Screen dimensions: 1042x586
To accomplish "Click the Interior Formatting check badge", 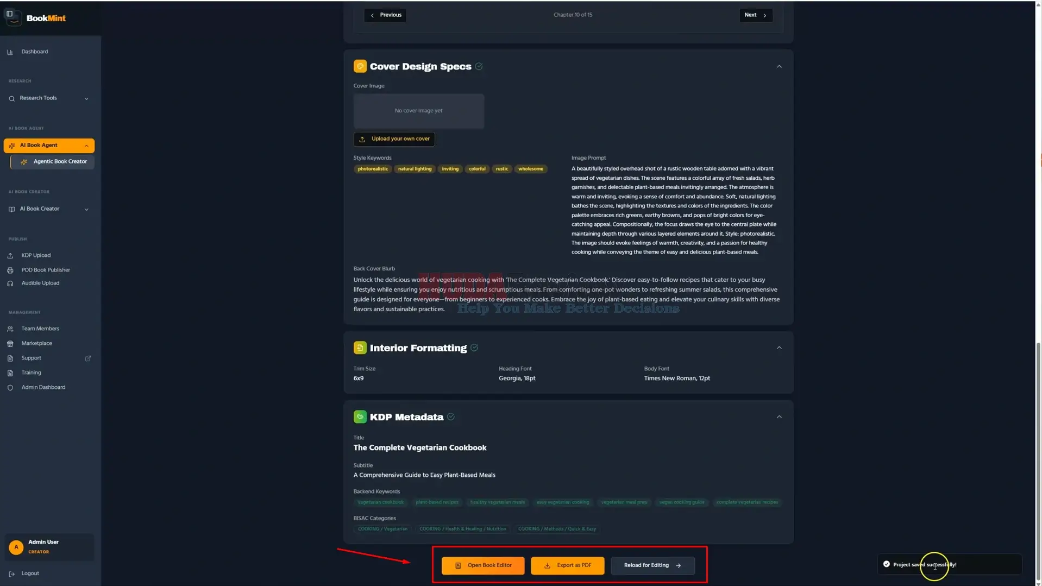I will click(474, 348).
